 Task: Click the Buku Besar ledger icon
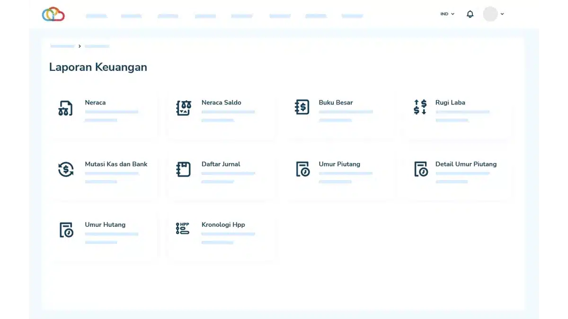click(302, 107)
